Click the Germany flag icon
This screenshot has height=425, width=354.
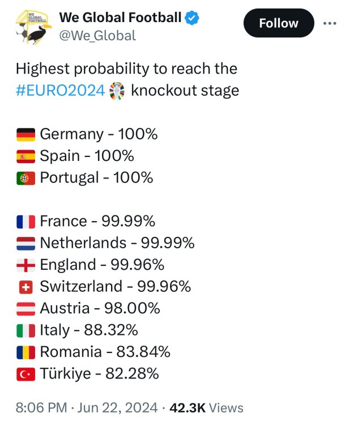point(26,134)
